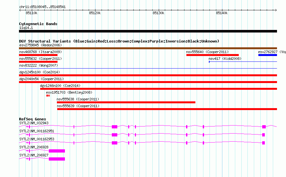
Task: Click the DGV Structural Variants track title
Action: point(119,41)
